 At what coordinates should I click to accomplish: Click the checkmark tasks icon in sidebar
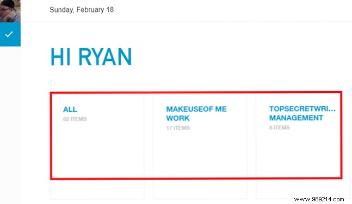click(x=10, y=34)
